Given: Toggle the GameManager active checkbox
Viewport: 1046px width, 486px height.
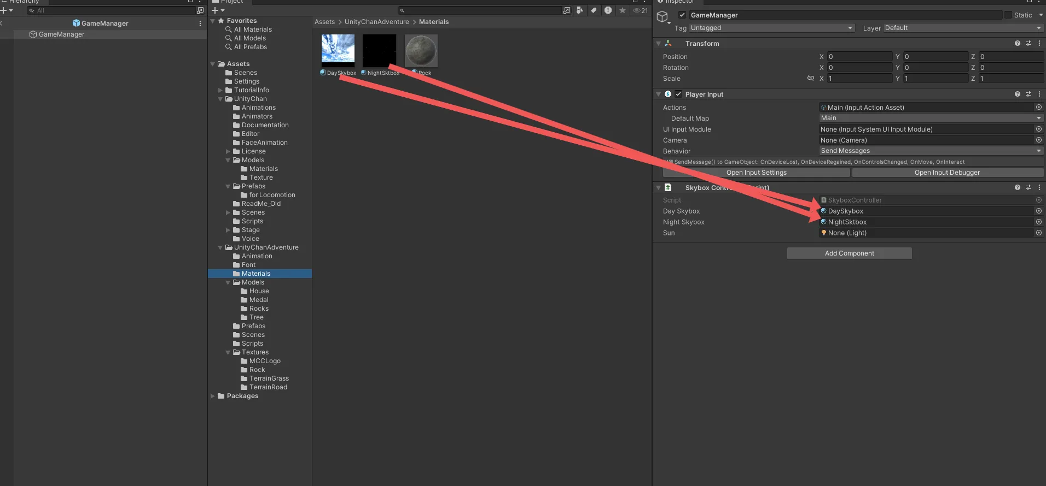Looking at the screenshot, I should click(682, 15).
